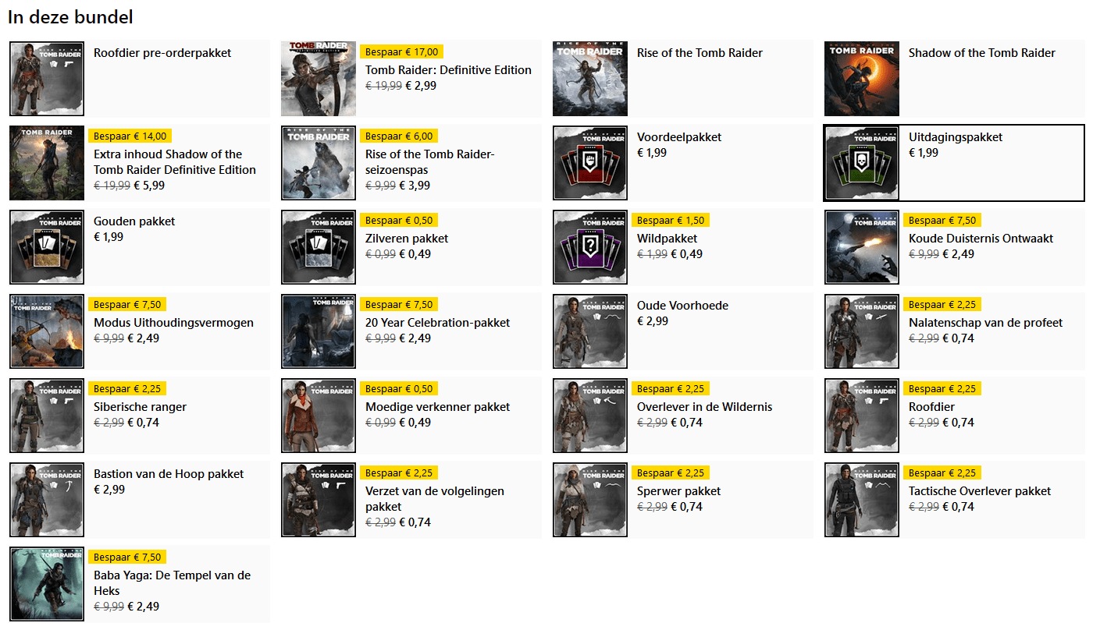
Task: Click Wildpakket title text
Action: point(667,239)
